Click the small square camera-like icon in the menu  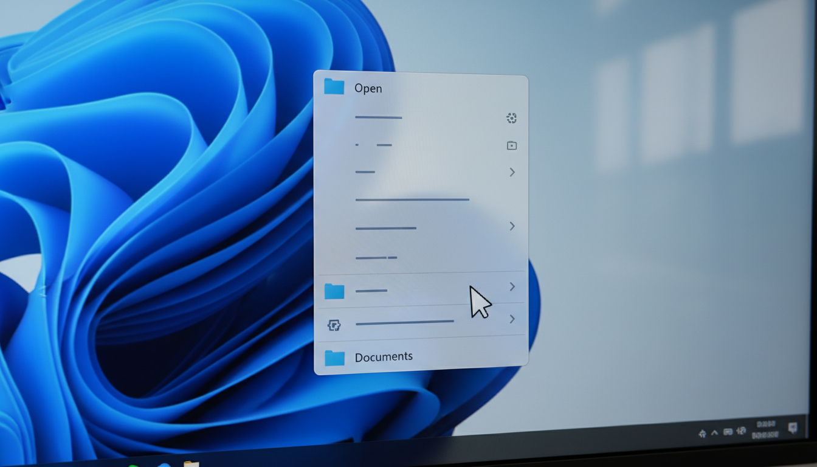pyautogui.click(x=511, y=146)
